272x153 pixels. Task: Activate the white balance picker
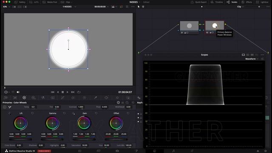(10, 107)
